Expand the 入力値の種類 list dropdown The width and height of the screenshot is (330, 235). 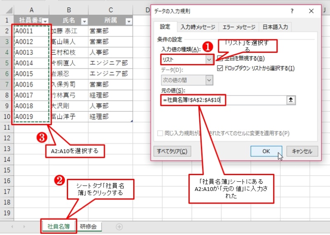pos(209,59)
